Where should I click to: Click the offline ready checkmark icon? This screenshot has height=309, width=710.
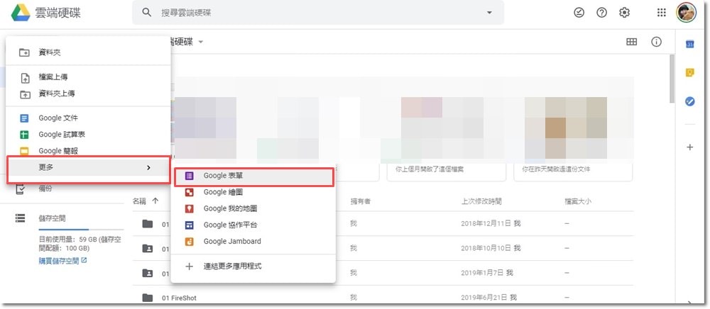point(579,13)
